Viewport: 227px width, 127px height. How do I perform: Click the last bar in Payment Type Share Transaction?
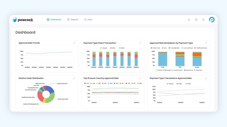(136, 59)
